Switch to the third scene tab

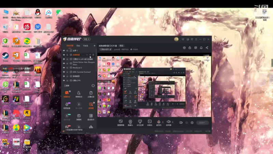click(x=86, y=46)
